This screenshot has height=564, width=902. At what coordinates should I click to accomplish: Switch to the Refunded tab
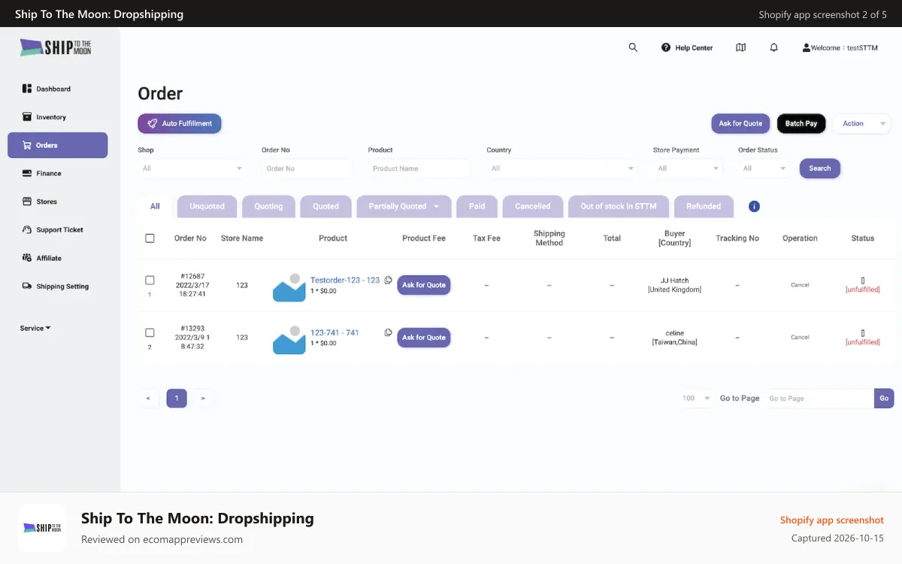pyautogui.click(x=704, y=206)
